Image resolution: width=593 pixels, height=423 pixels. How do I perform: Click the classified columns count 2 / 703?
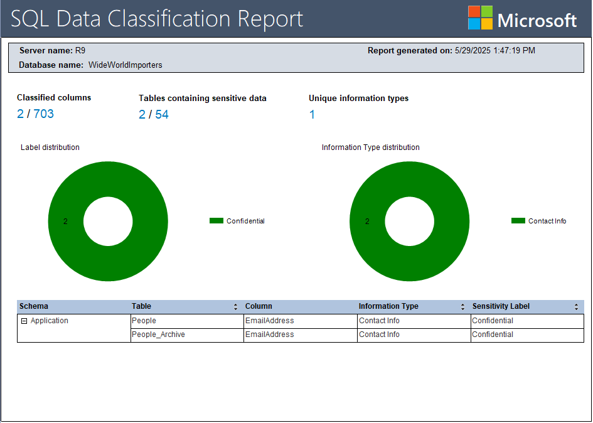[x=35, y=114]
